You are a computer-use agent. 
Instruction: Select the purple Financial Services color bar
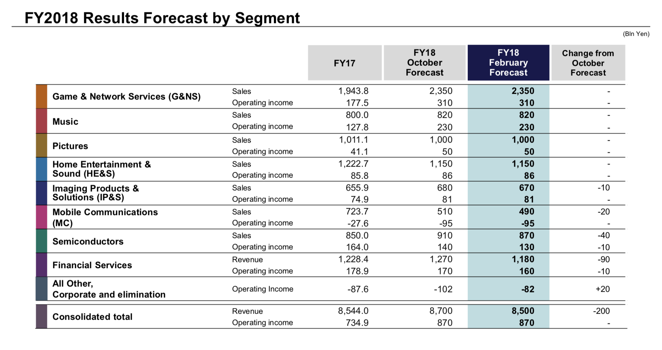pyautogui.click(x=41, y=265)
